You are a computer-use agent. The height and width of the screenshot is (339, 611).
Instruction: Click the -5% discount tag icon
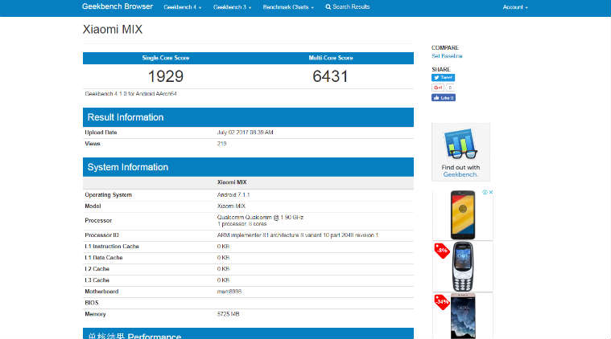coord(442,251)
